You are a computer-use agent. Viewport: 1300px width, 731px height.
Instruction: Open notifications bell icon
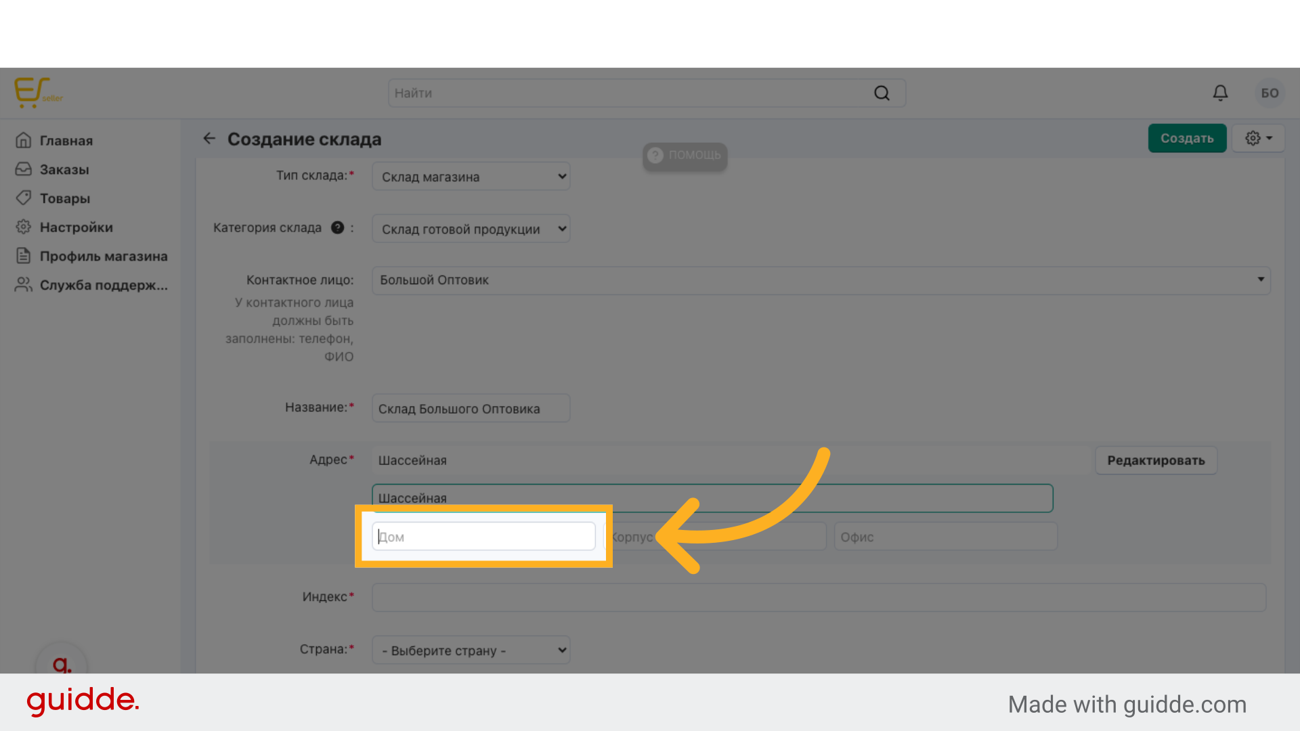(1220, 93)
